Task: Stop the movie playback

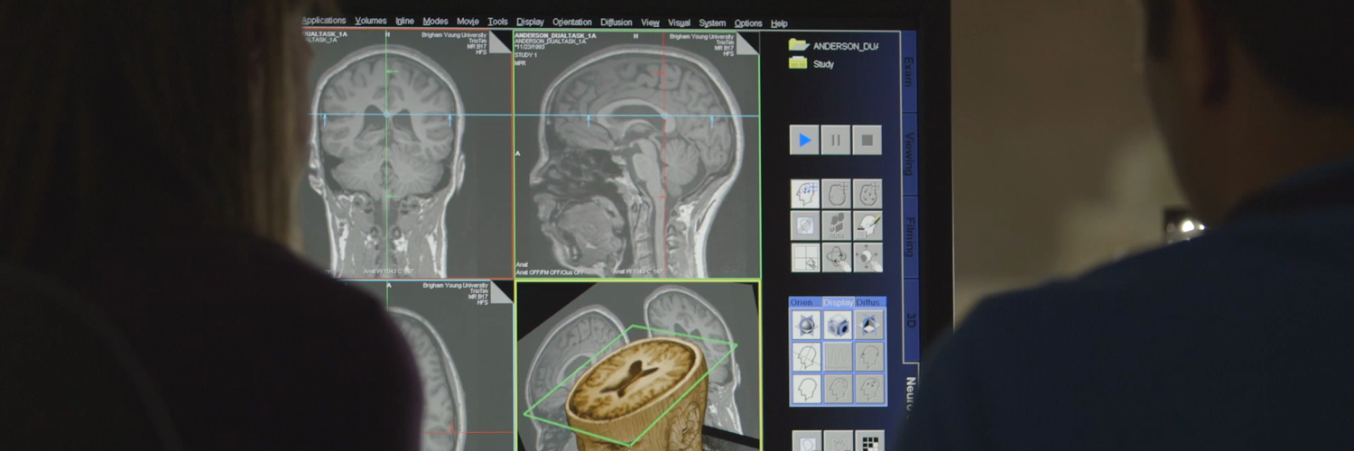Action: click(x=867, y=140)
